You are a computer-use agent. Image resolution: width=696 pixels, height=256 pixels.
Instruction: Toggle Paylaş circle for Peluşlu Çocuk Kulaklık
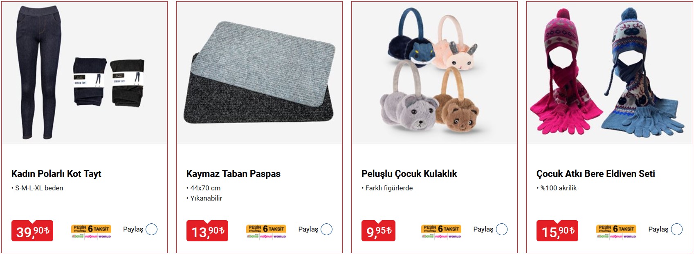pos(502,230)
